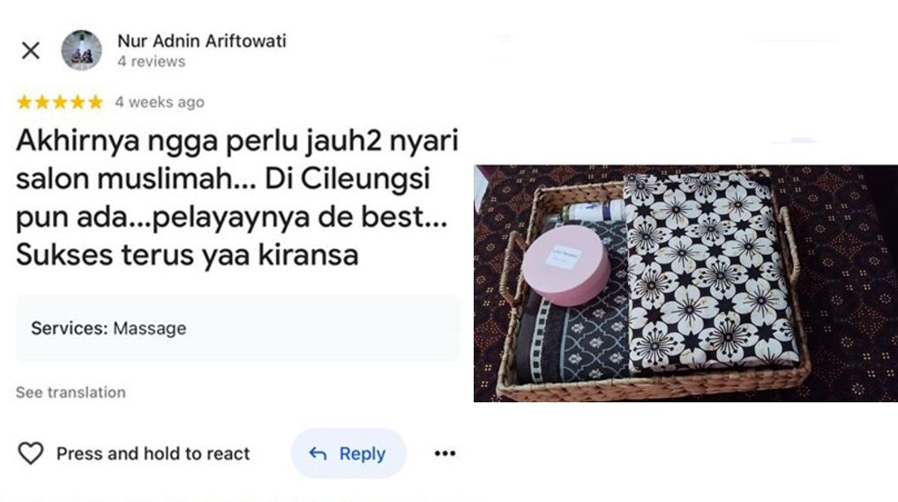This screenshot has height=502, width=898.
Task: Click the pink round container in photo
Action: (x=565, y=265)
